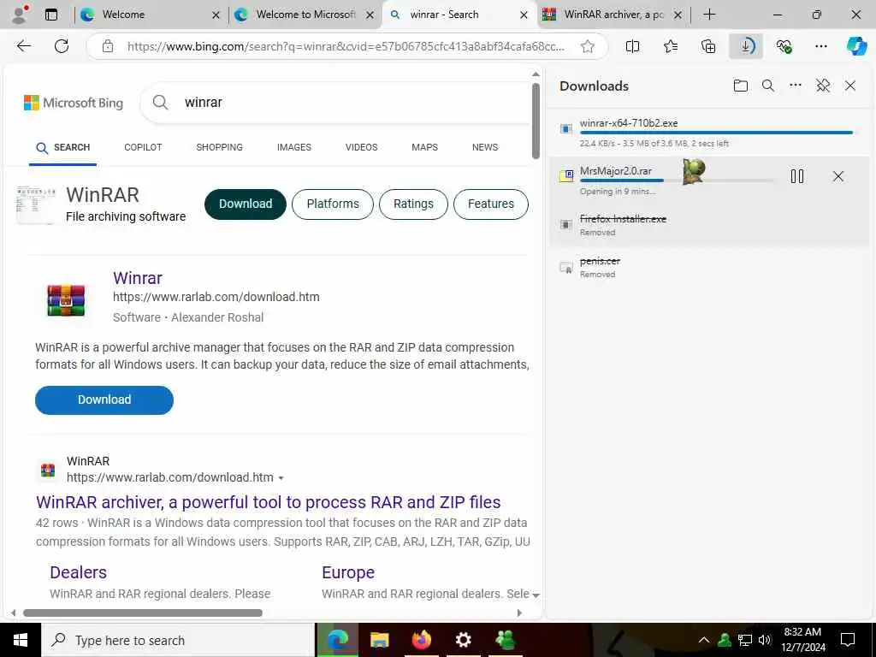Open the MAPS search category
Screen dimensions: 876x657
pyautogui.click(x=424, y=147)
